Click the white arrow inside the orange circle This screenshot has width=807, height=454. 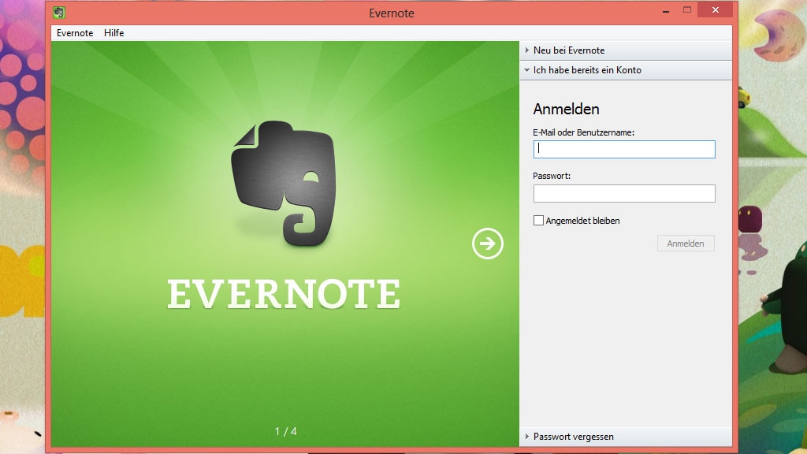(x=486, y=244)
